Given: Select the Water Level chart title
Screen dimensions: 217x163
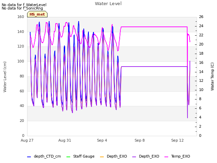Looking at the screenshot, I should coord(108,4).
